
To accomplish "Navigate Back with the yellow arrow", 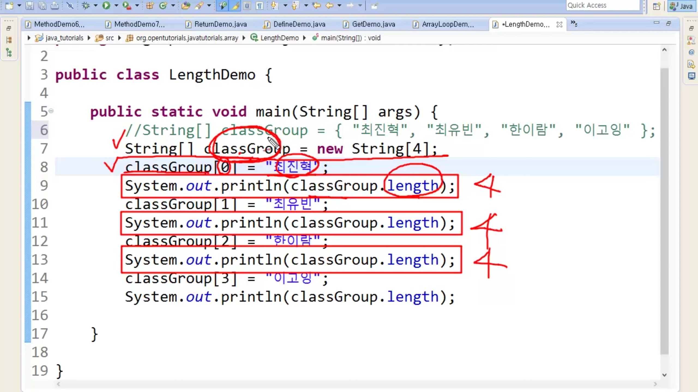I will point(330,5).
